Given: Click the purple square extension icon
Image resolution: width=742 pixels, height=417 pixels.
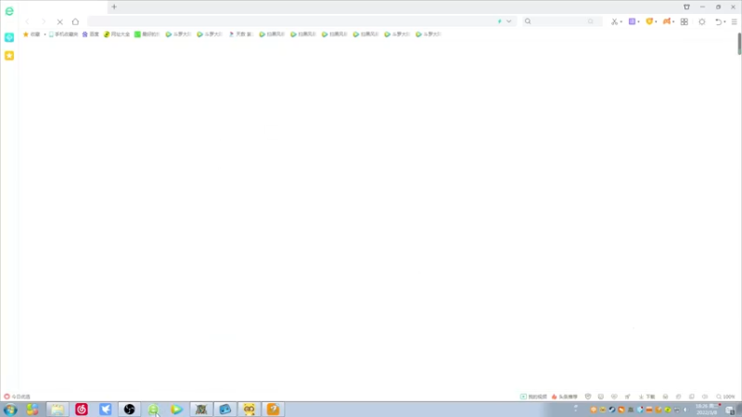Looking at the screenshot, I should click(632, 21).
